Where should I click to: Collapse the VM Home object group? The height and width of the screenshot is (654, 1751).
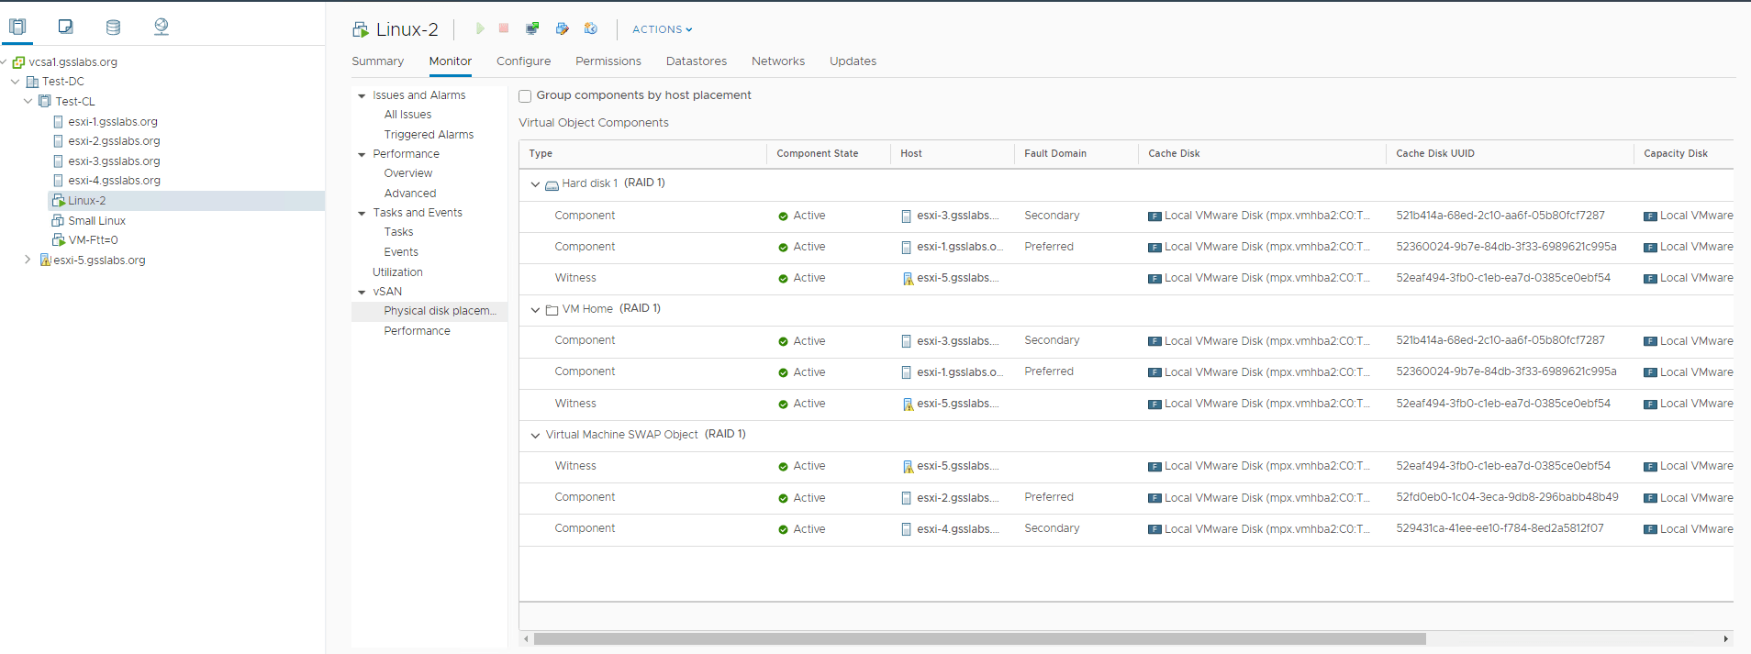[x=535, y=310]
